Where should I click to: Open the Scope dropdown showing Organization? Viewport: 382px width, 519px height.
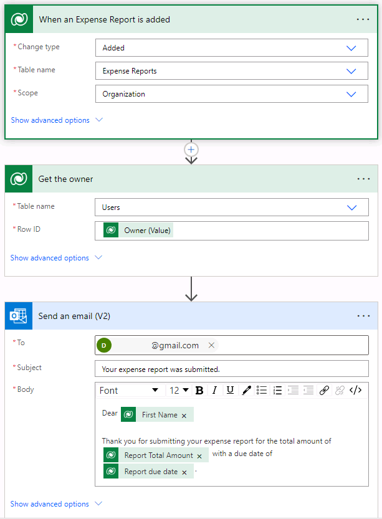tap(231, 94)
